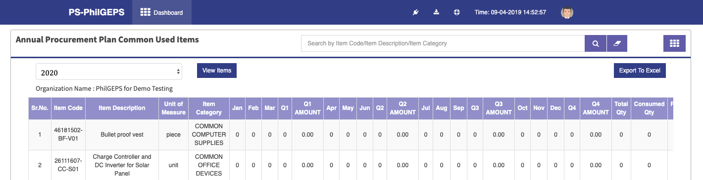Select the Bullet proof vest row description
Image resolution: width=703 pixels, height=180 pixels.
click(x=122, y=134)
